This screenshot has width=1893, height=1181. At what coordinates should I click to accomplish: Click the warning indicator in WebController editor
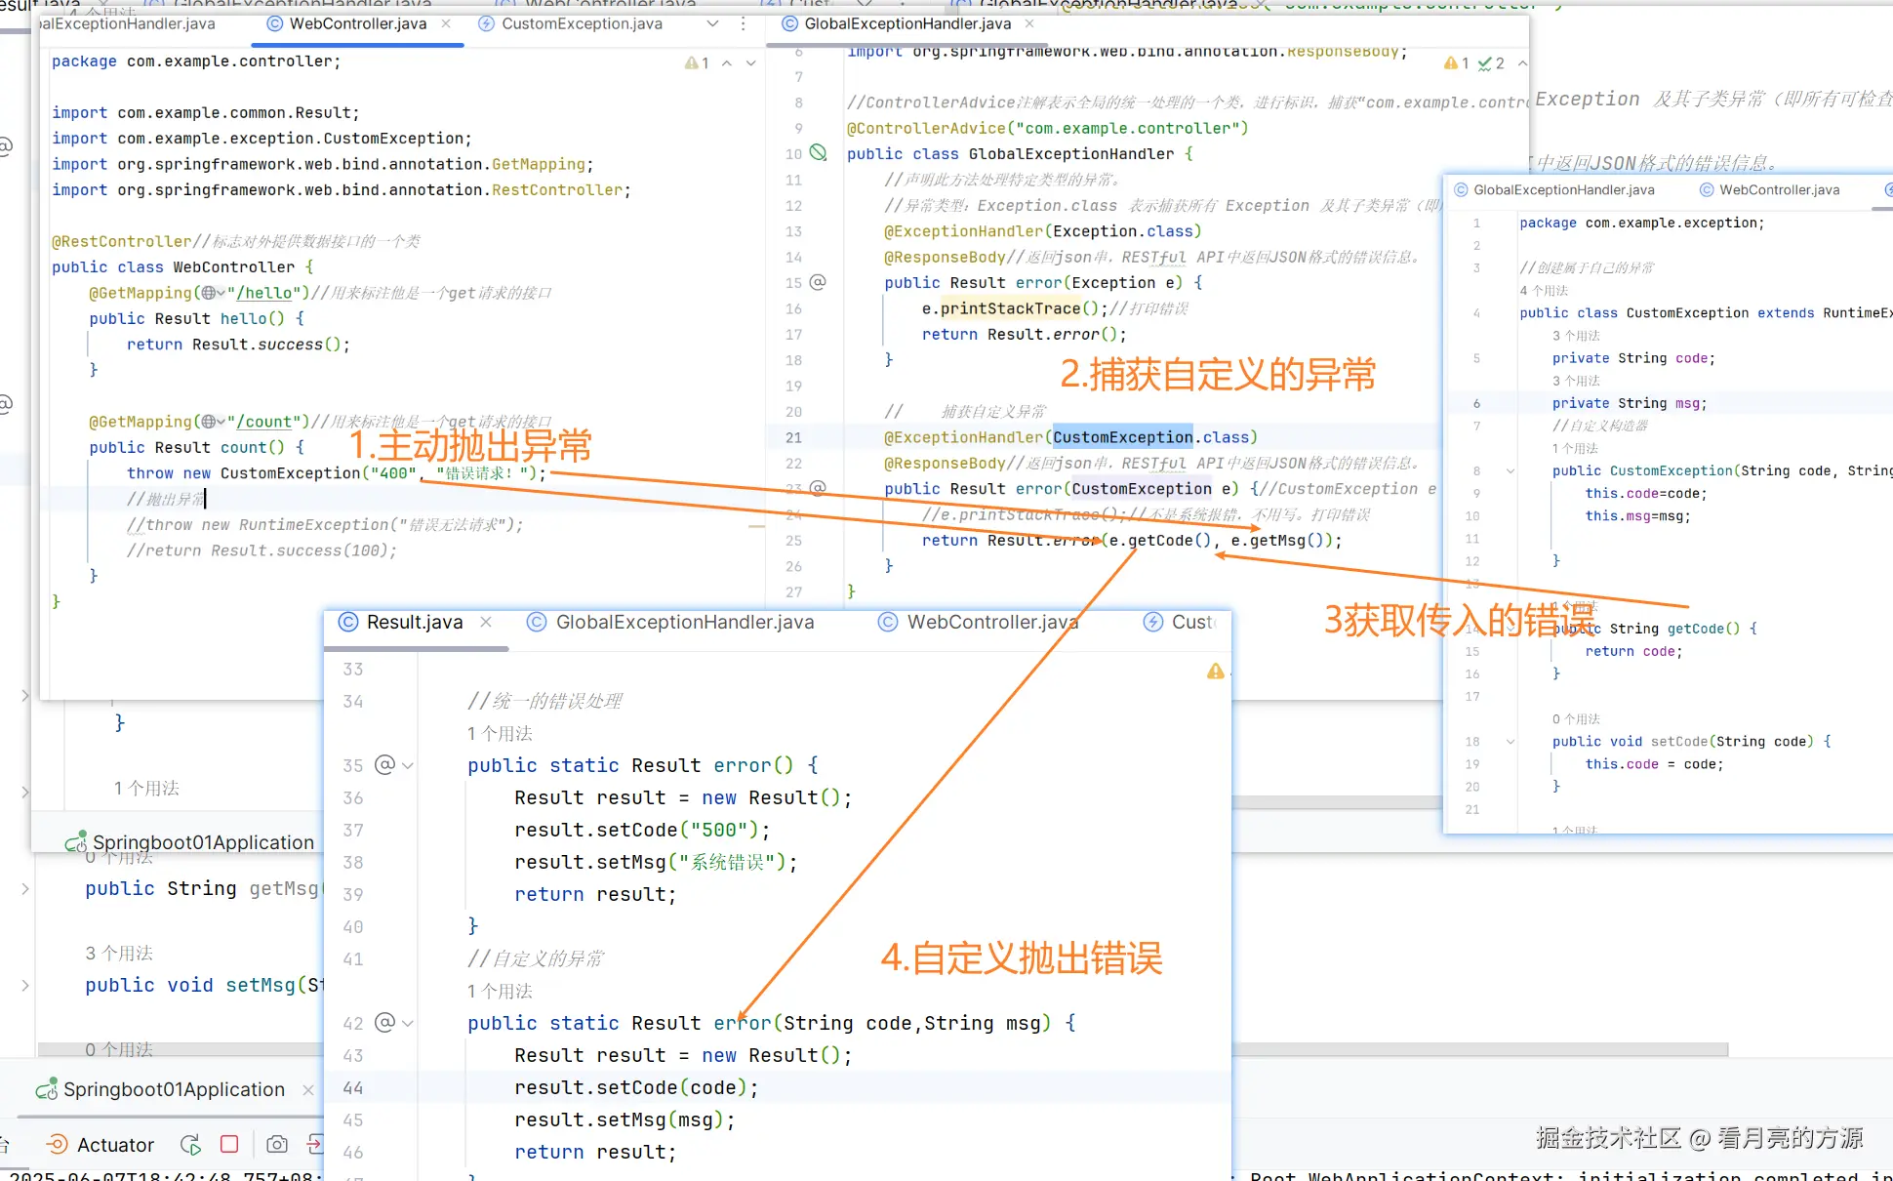(697, 62)
